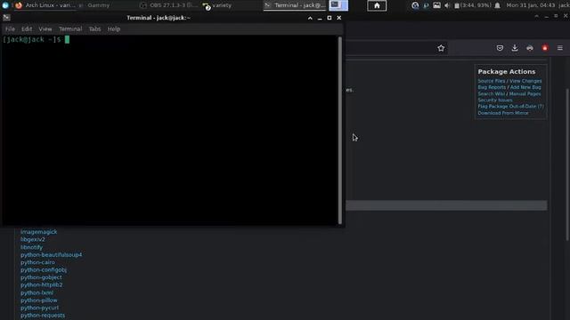Click the image tray icon in the panel
Viewport: 570px width, 320px height.
[436, 5]
